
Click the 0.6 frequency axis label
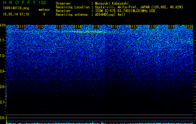tap(2, 118)
